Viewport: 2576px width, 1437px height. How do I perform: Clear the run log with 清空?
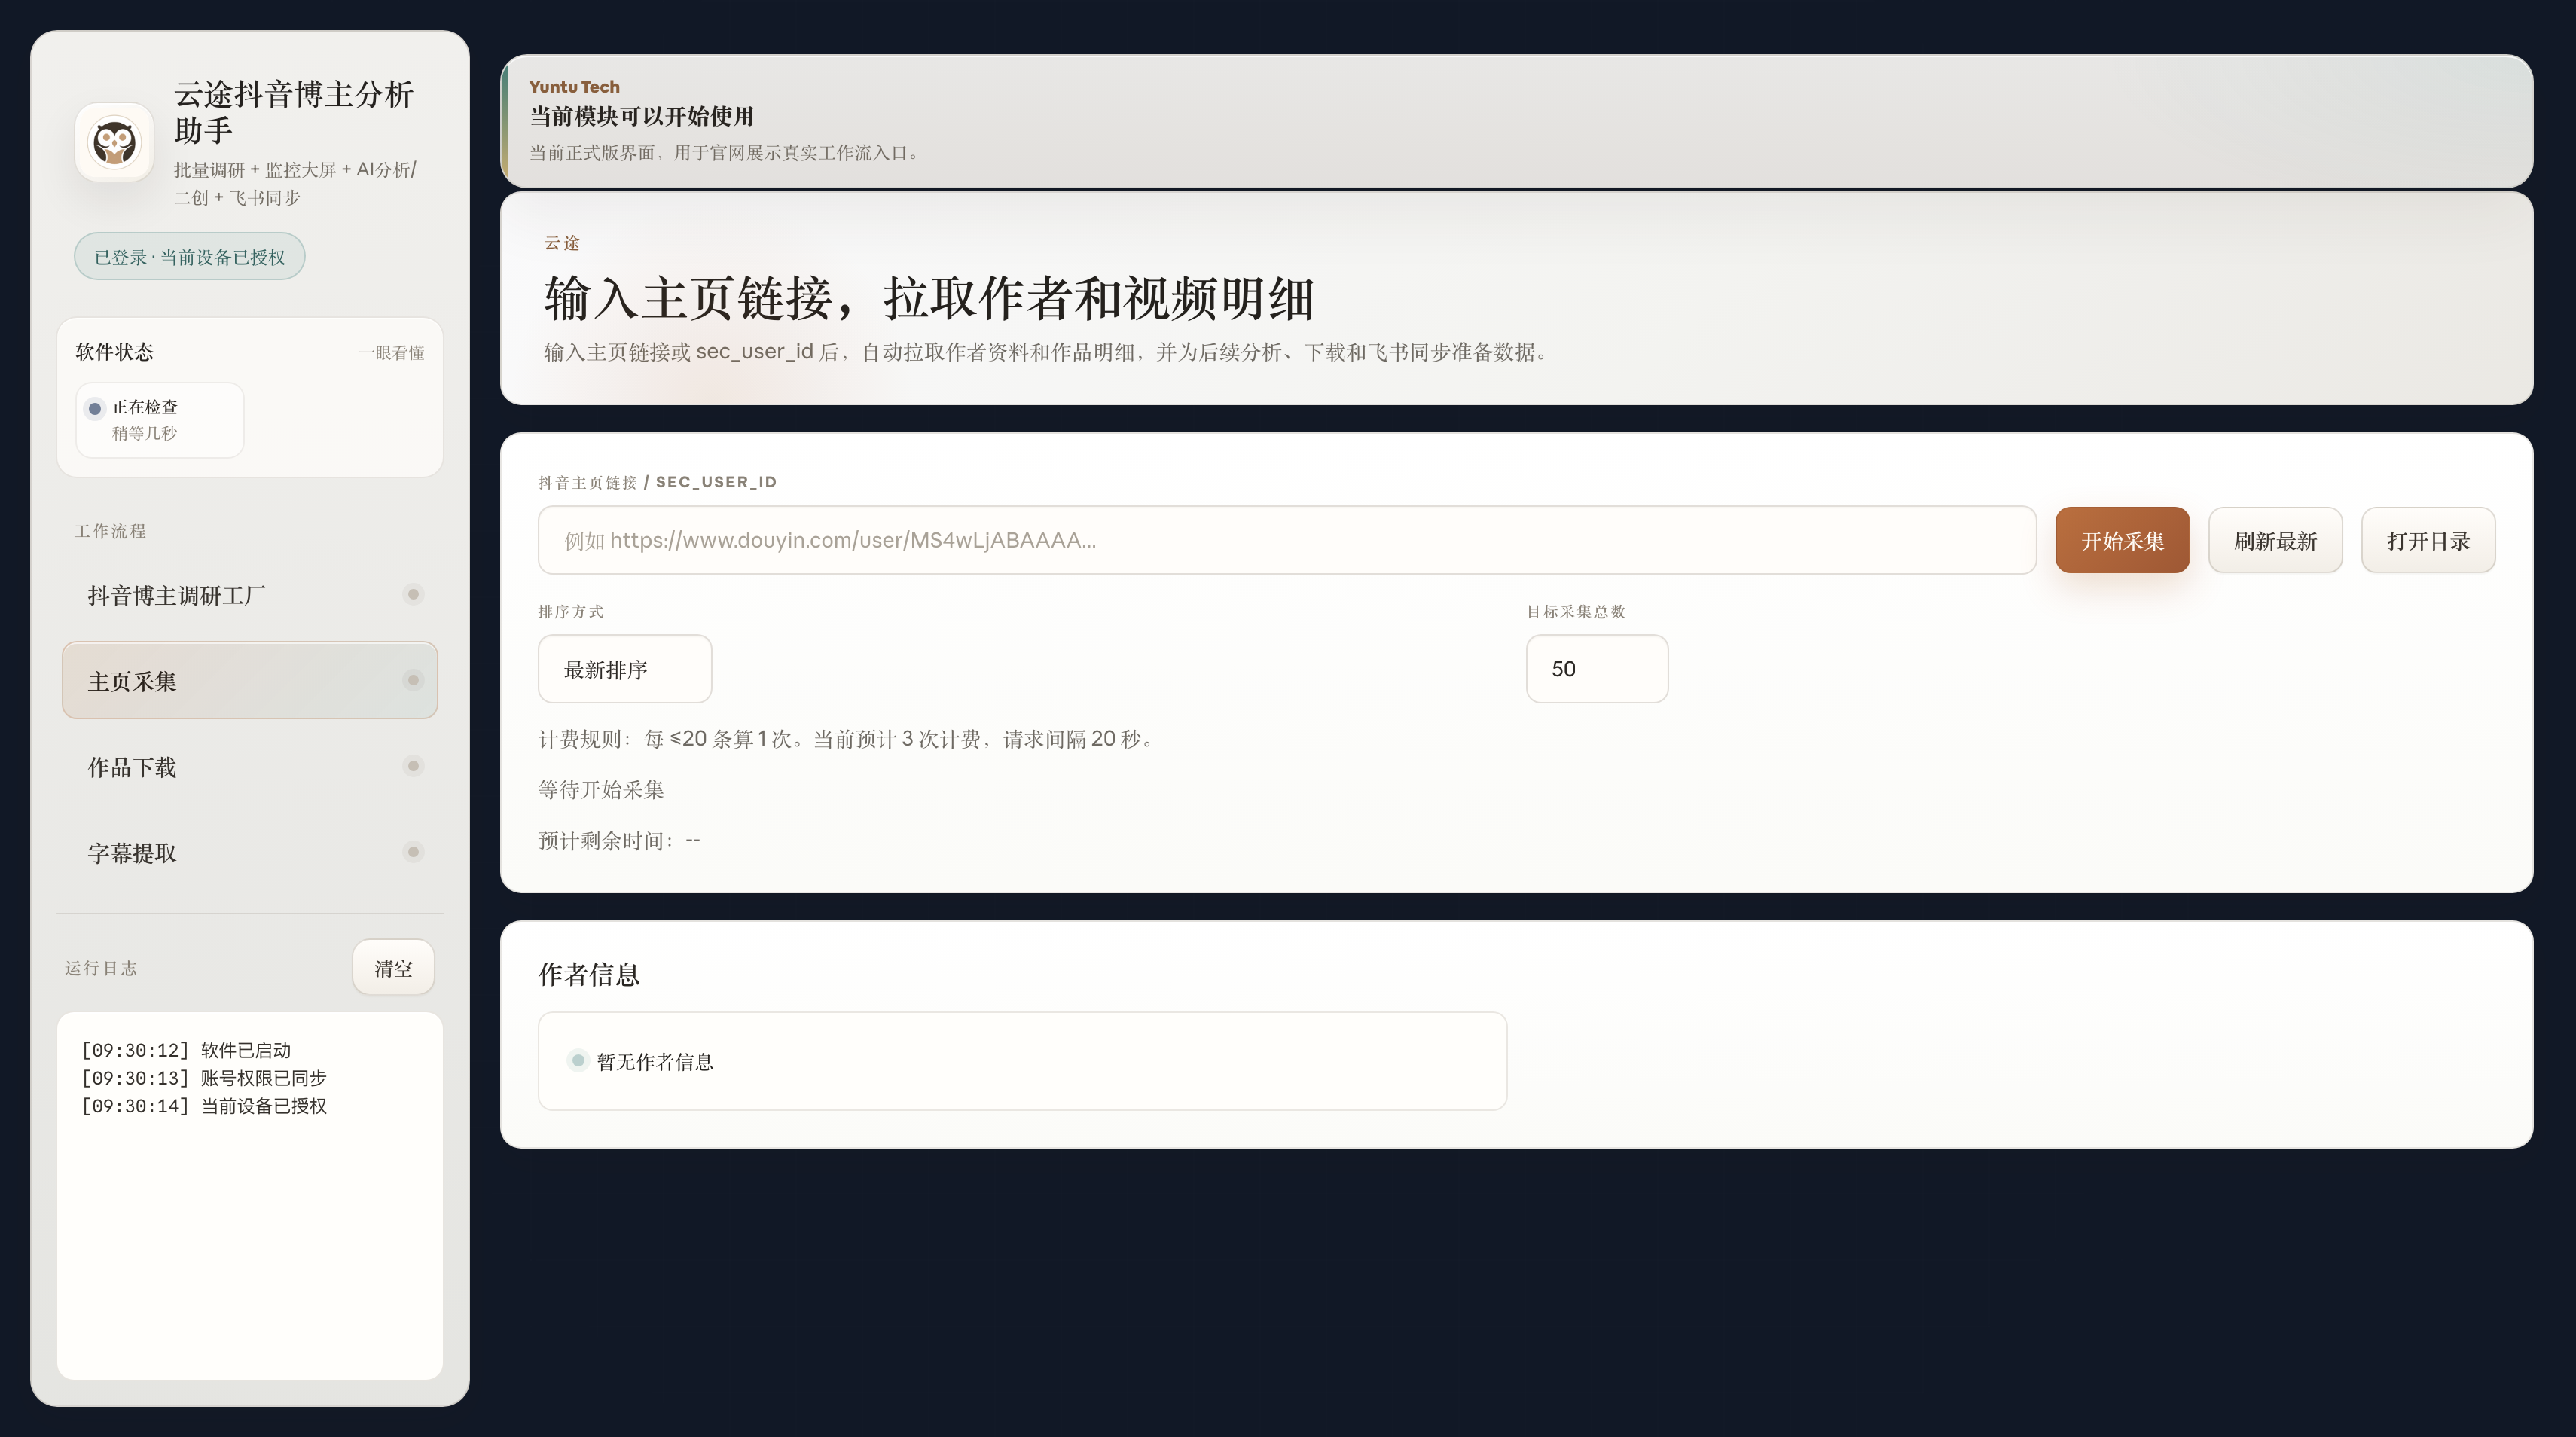pyautogui.click(x=393, y=968)
